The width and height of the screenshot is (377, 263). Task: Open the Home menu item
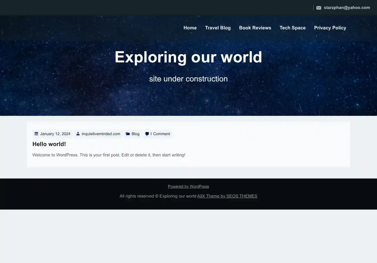coord(190,28)
